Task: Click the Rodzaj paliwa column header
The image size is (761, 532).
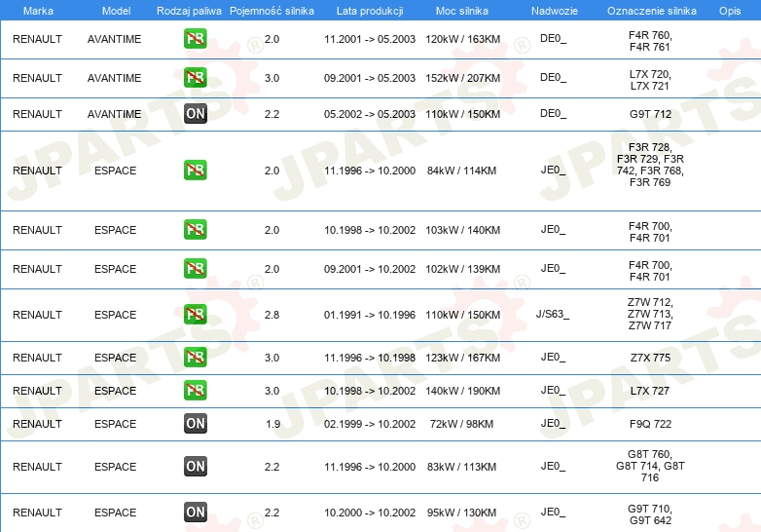Action: pos(188,10)
